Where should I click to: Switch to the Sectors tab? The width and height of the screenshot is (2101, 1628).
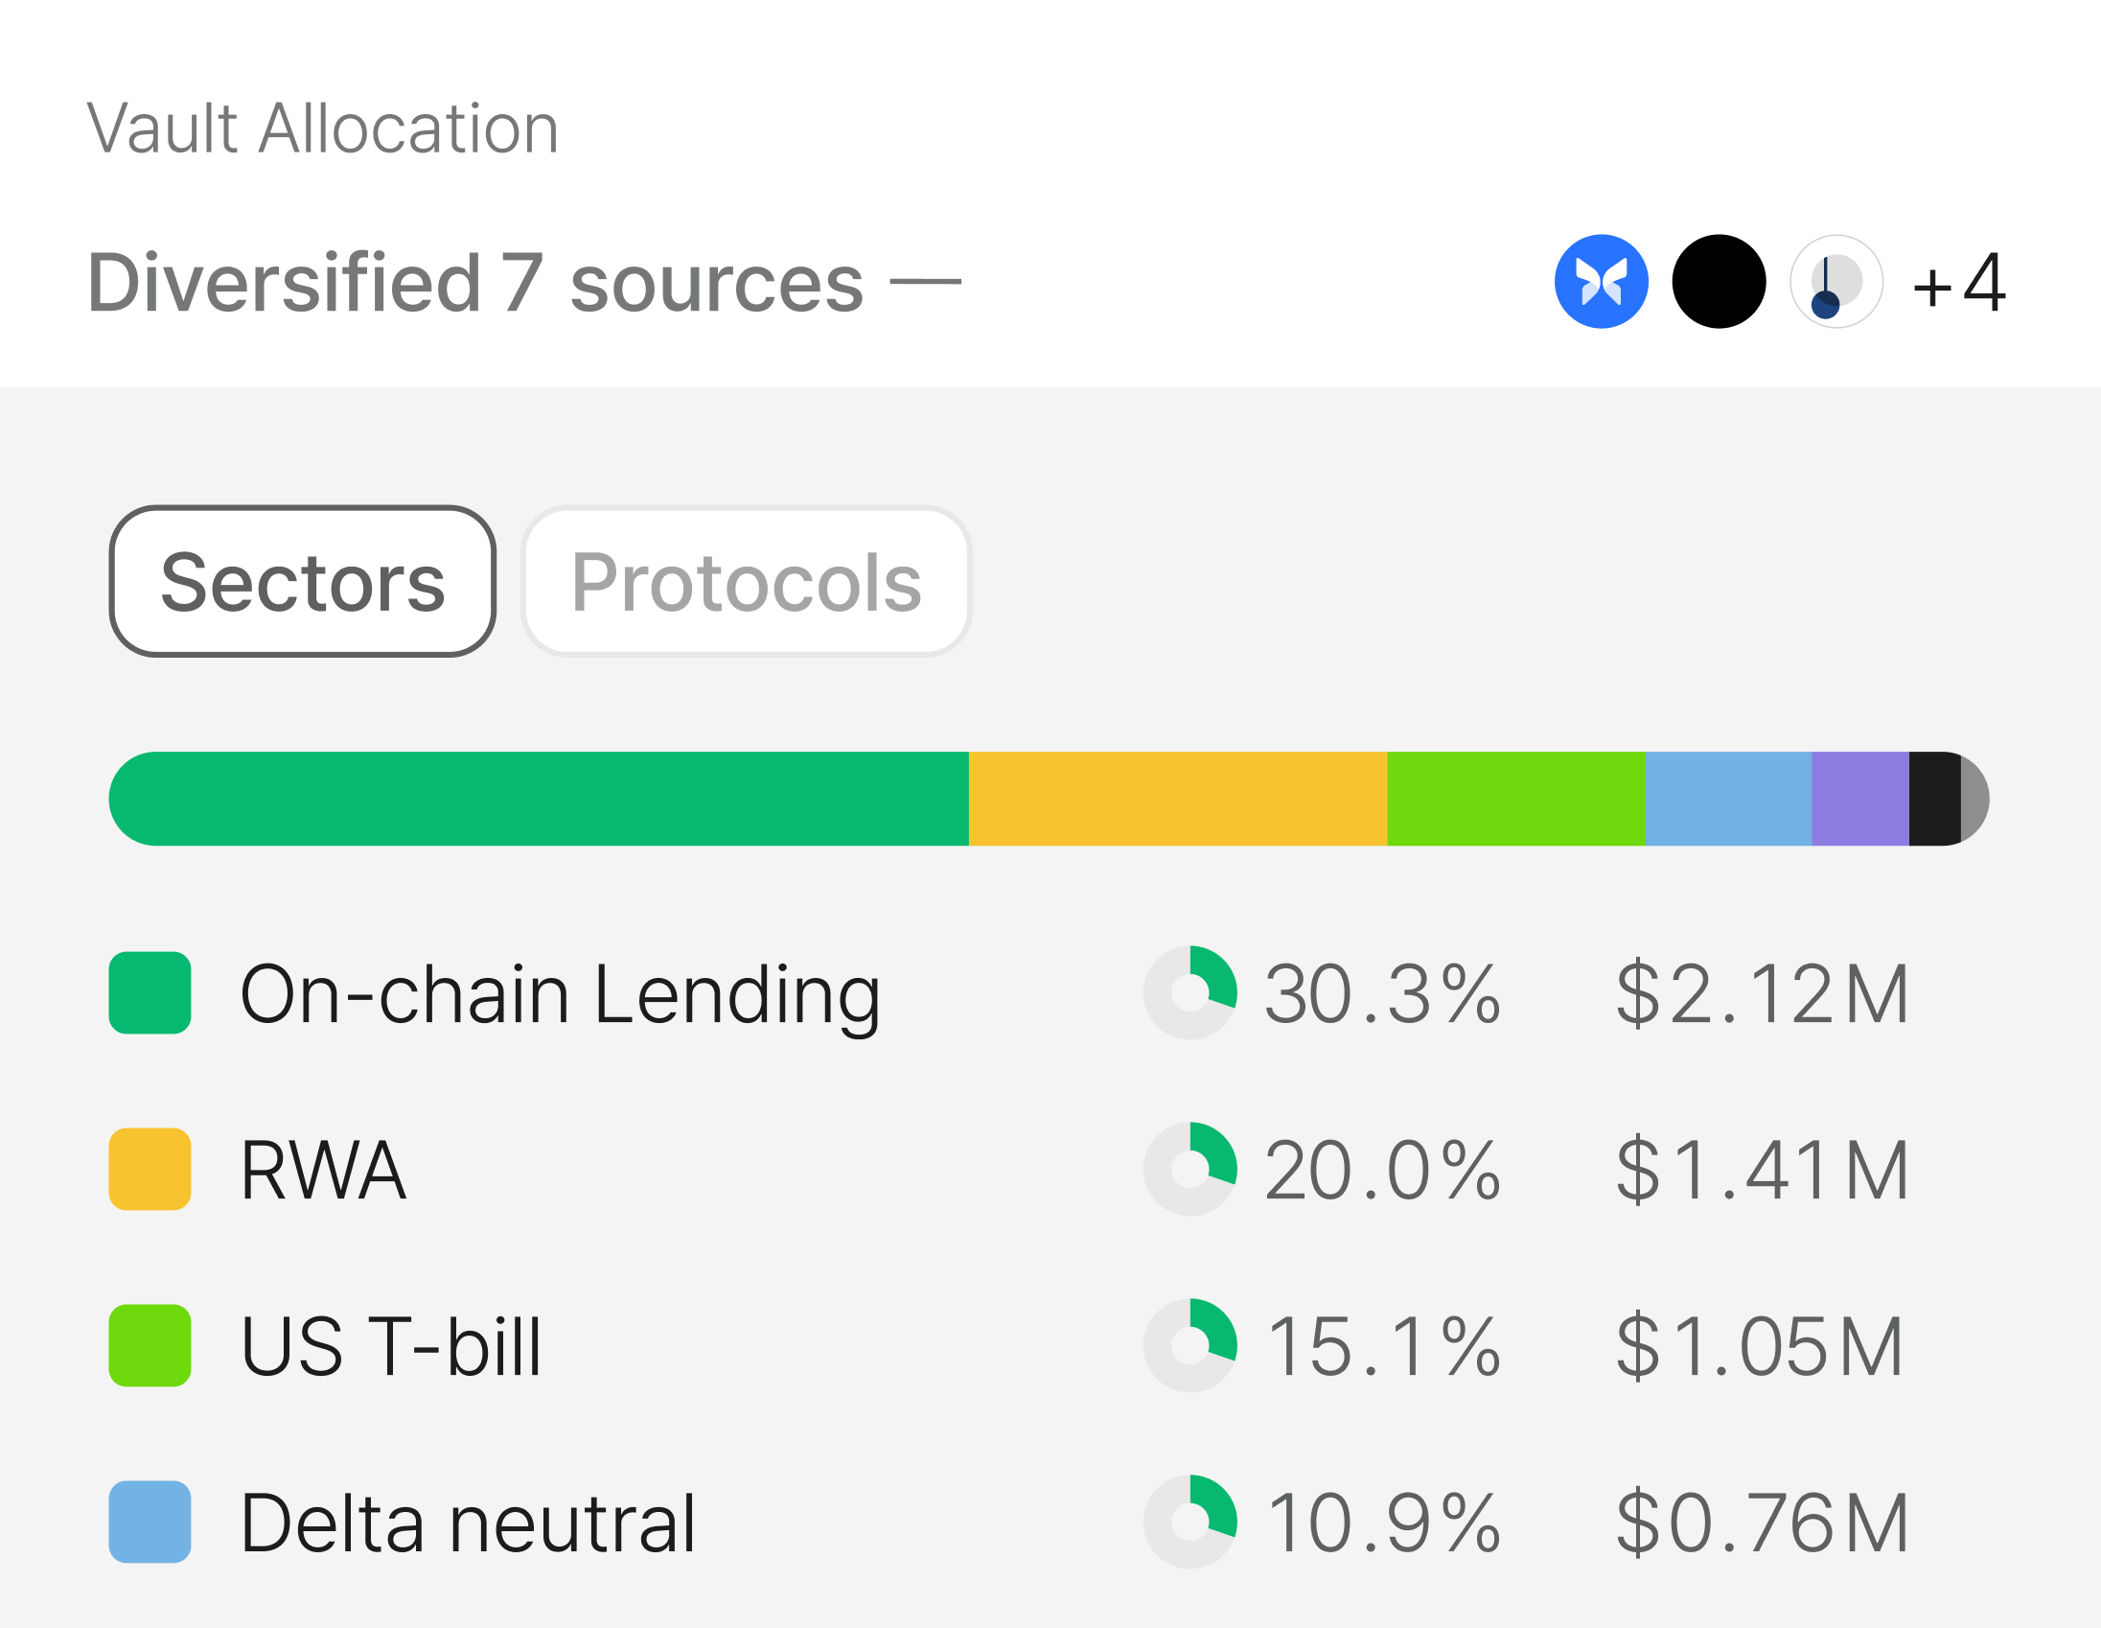tap(303, 581)
